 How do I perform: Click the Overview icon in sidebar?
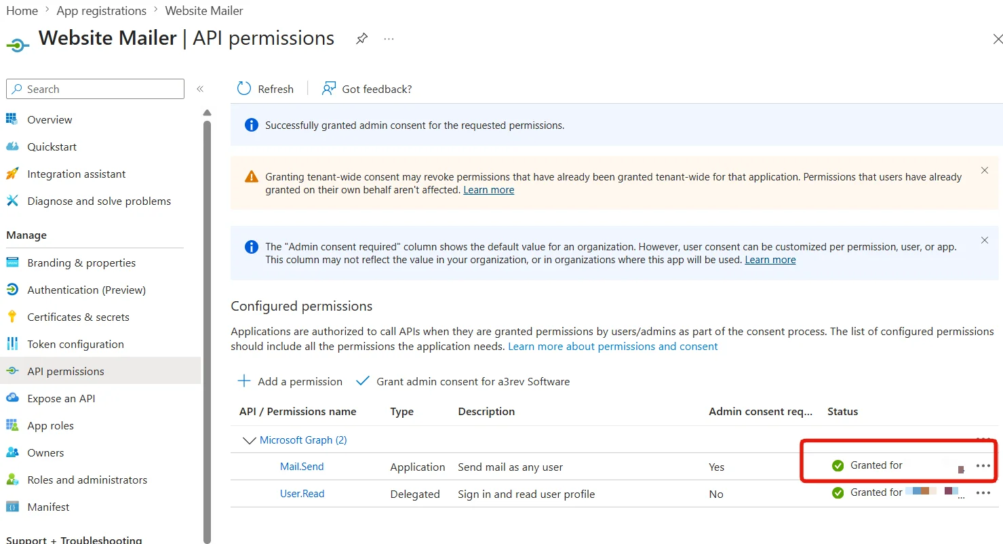12,119
